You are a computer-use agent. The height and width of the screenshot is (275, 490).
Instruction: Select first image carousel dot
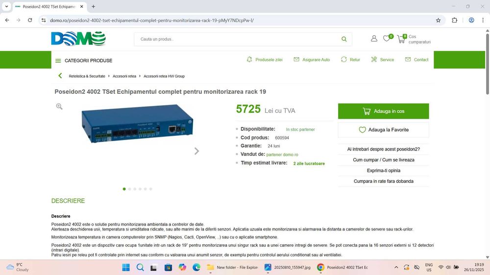click(x=124, y=189)
